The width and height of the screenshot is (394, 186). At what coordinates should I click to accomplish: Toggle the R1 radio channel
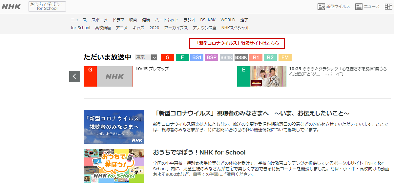(256, 57)
